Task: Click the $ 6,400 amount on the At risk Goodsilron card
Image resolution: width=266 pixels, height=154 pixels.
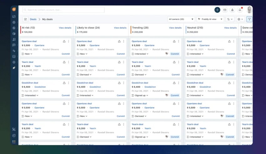Action: point(26,87)
